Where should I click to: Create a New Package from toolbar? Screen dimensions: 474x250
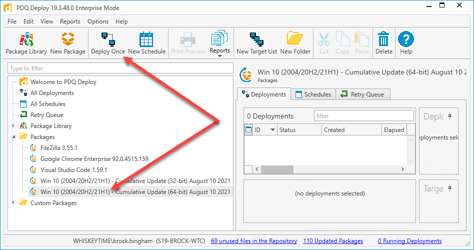click(67, 43)
